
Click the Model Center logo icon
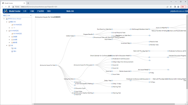click(6, 11)
